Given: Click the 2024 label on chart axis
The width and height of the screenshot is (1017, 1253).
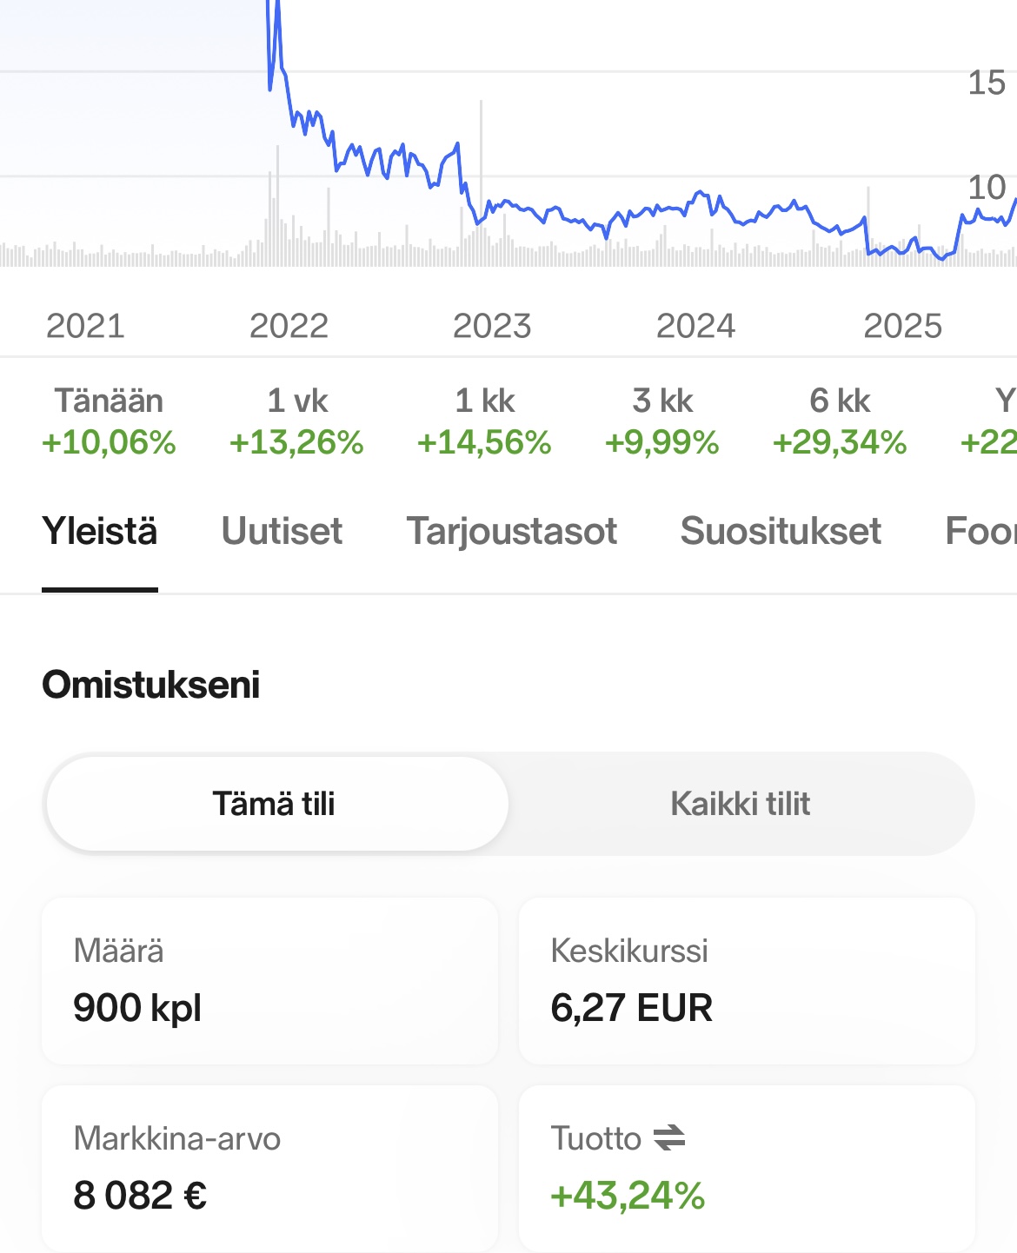Looking at the screenshot, I should tap(695, 327).
